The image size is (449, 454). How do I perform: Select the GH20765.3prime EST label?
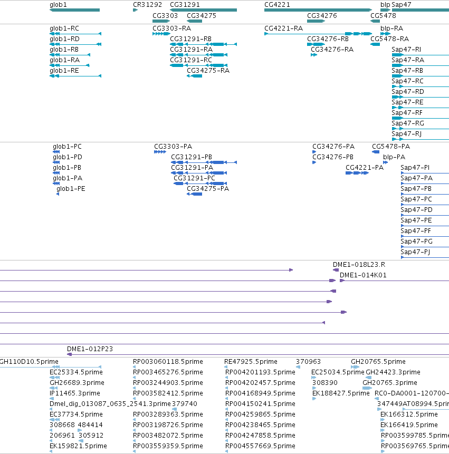389,383
